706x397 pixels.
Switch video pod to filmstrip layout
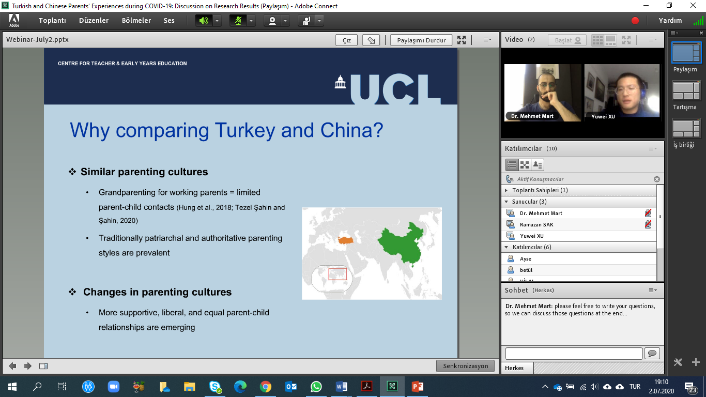click(610, 40)
